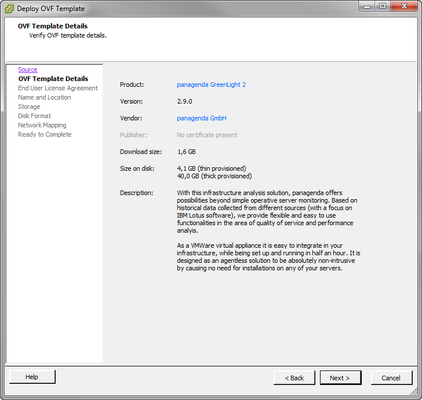Open the Disk Format step
This screenshot has height=400, width=422.
click(34, 116)
